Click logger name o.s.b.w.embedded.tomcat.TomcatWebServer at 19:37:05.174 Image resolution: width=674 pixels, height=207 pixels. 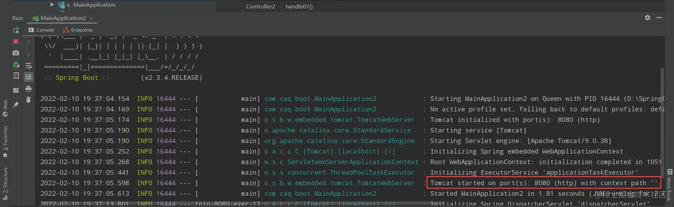click(x=339, y=120)
